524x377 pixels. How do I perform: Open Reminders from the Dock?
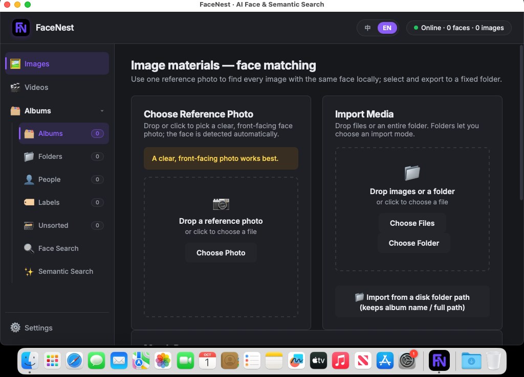[x=252, y=361]
